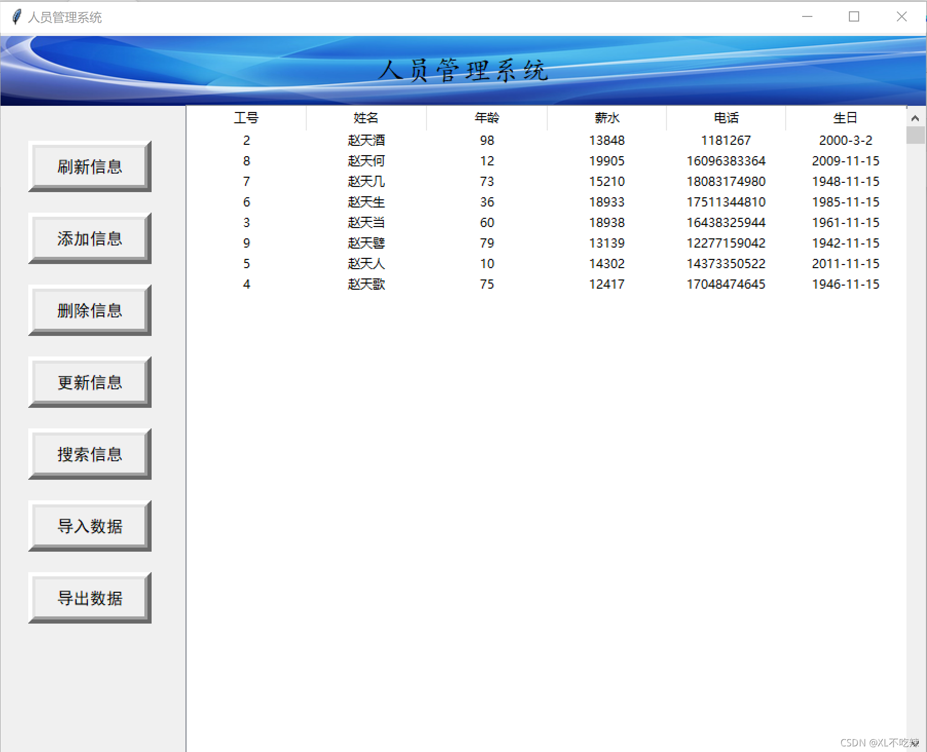Viewport: 927px width, 752px height.
Task: Click phone number 12277159042
Action: point(726,243)
